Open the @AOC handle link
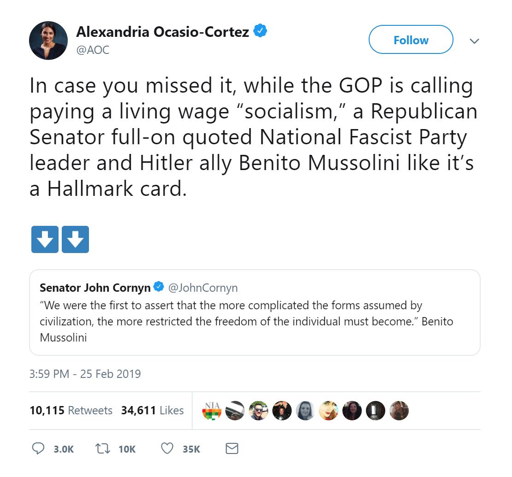Screen dimensions: 512x477 pyautogui.click(x=93, y=50)
